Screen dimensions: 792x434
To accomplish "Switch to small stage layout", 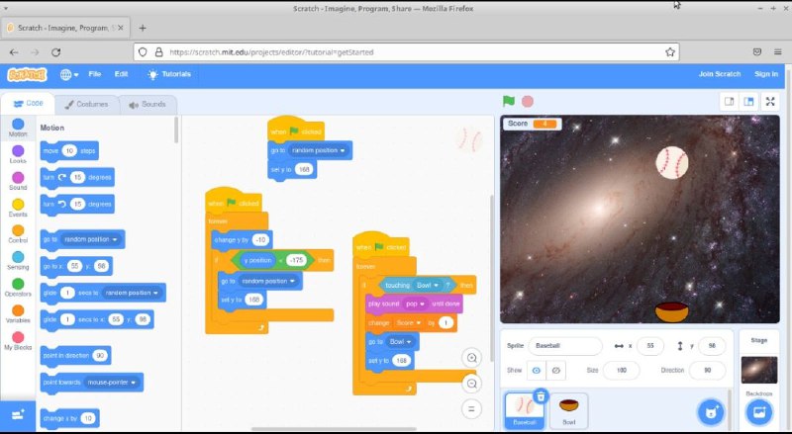I will point(729,101).
